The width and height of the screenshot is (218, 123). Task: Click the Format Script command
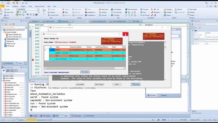[x=116, y=12]
